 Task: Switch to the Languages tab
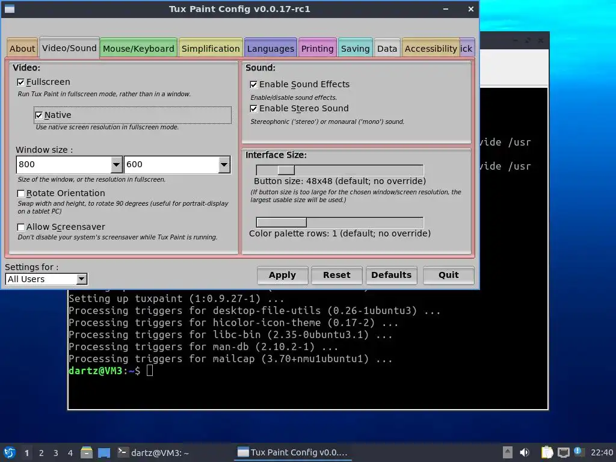coord(270,48)
